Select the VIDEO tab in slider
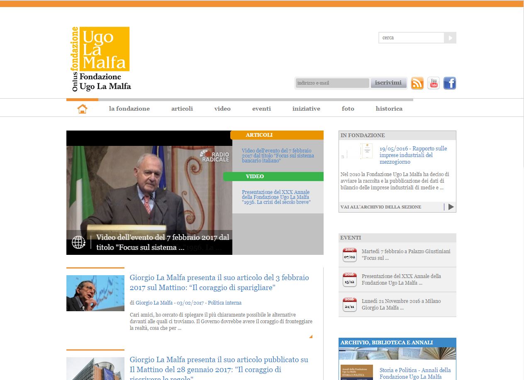The width and height of the screenshot is (524, 380). [273, 177]
